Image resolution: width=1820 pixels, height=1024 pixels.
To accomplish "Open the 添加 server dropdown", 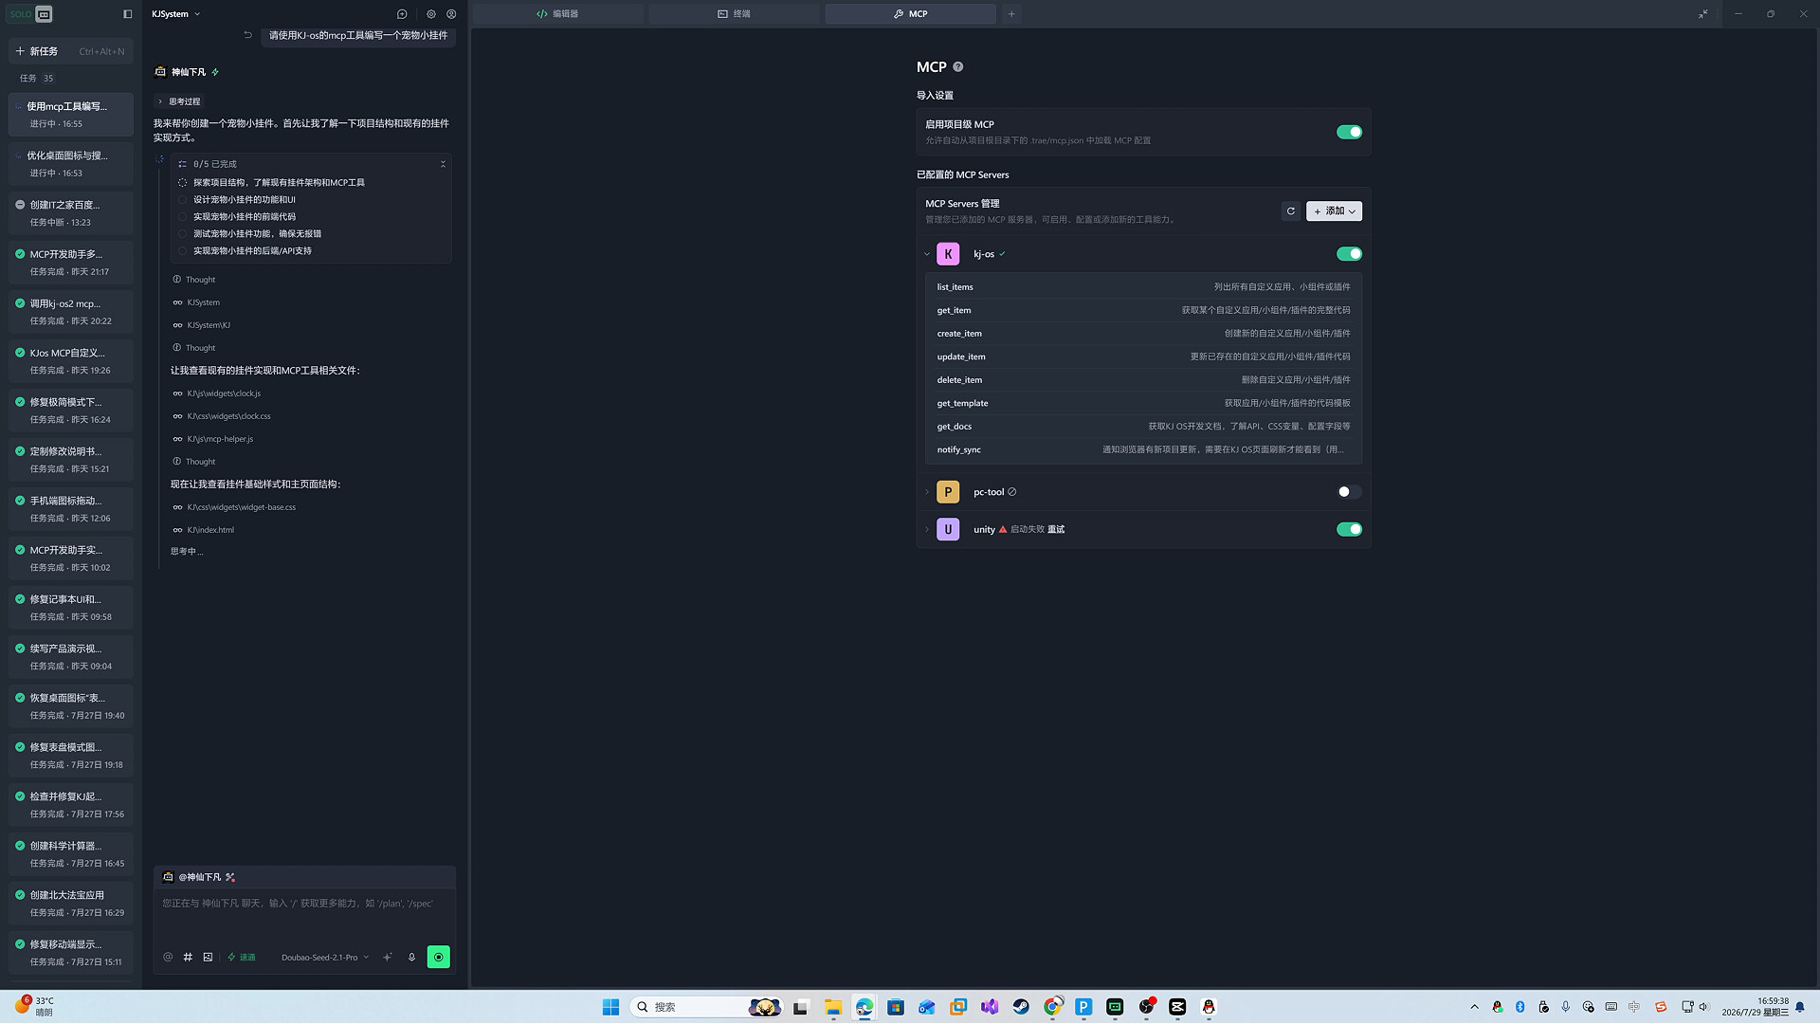I will tap(1334, 211).
